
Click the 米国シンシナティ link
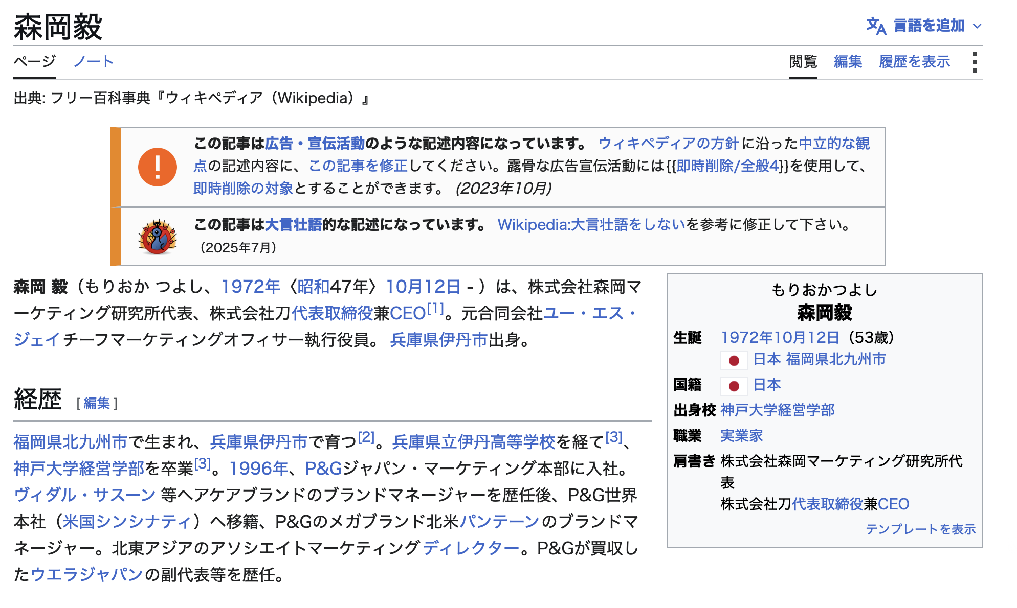click(x=126, y=522)
